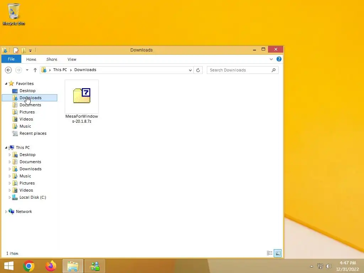Go back with the Back arrow
Screen dimensions: 364x273
coord(9,70)
